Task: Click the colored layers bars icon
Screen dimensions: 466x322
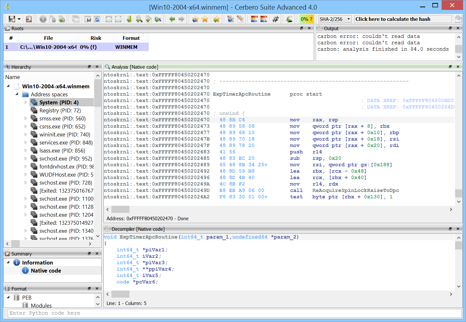Action: point(254,19)
